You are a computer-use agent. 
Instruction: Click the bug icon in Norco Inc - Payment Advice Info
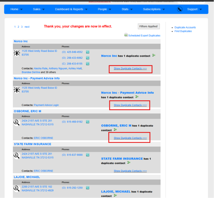click(x=17, y=90)
